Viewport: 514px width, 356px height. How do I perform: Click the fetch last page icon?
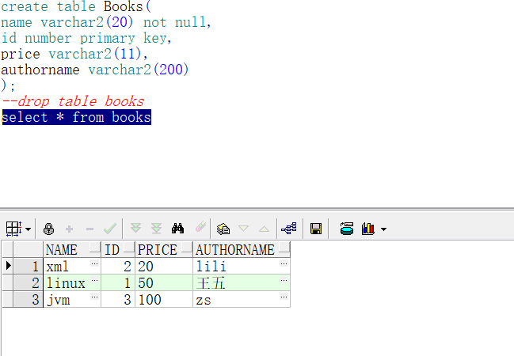click(x=156, y=229)
